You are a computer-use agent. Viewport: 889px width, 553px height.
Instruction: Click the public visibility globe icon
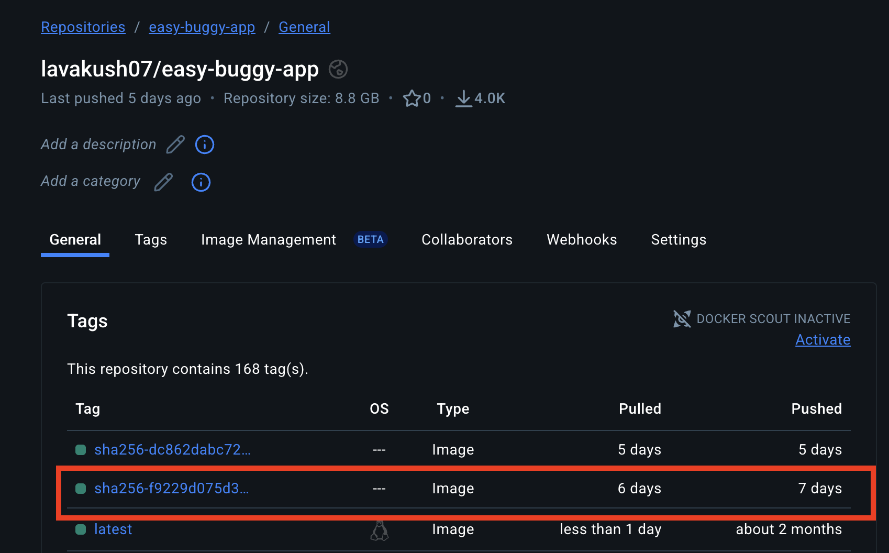click(338, 69)
